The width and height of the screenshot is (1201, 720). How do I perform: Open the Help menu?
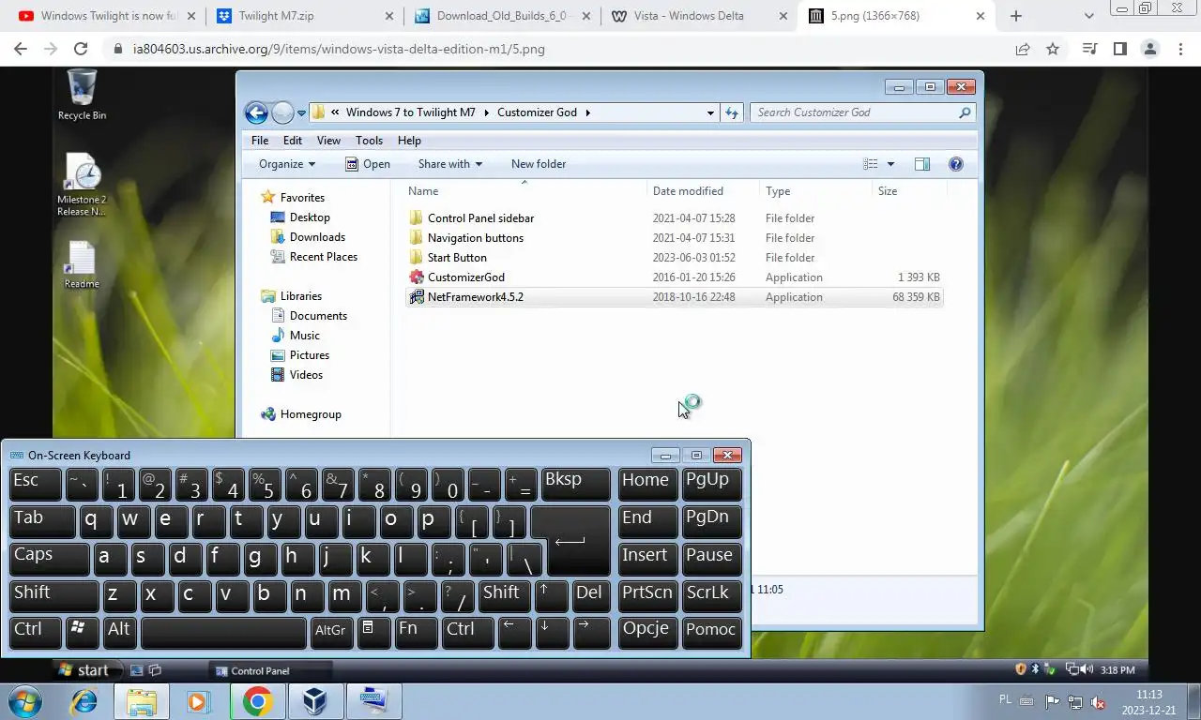[x=409, y=141]
